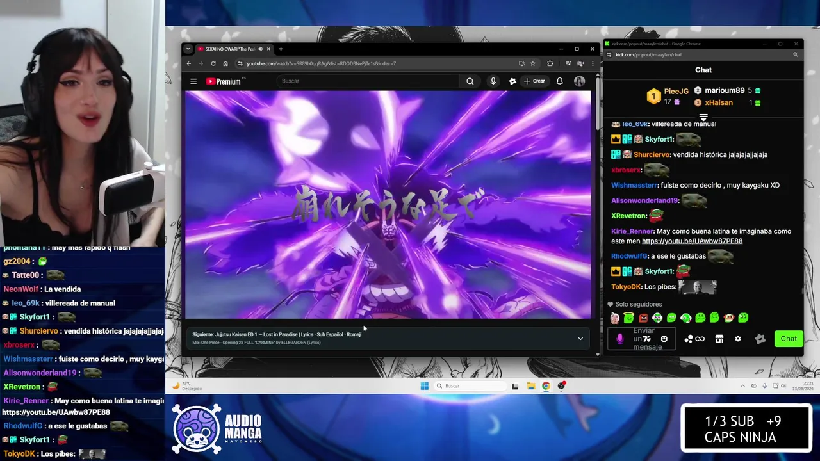Go back in the YouTube browser window

pyautogui.click(x=189, y=63)
